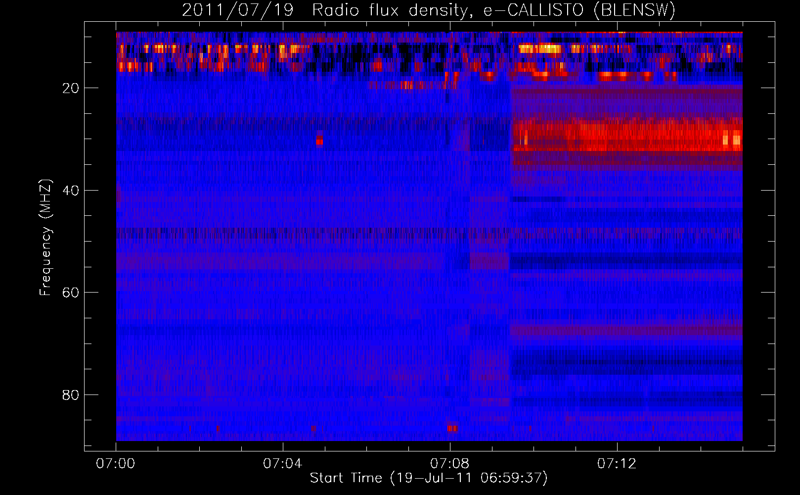800x495 pixels.
Task: Click the y-axis label 'Frequency (MHZ)'
Action: 45,238
